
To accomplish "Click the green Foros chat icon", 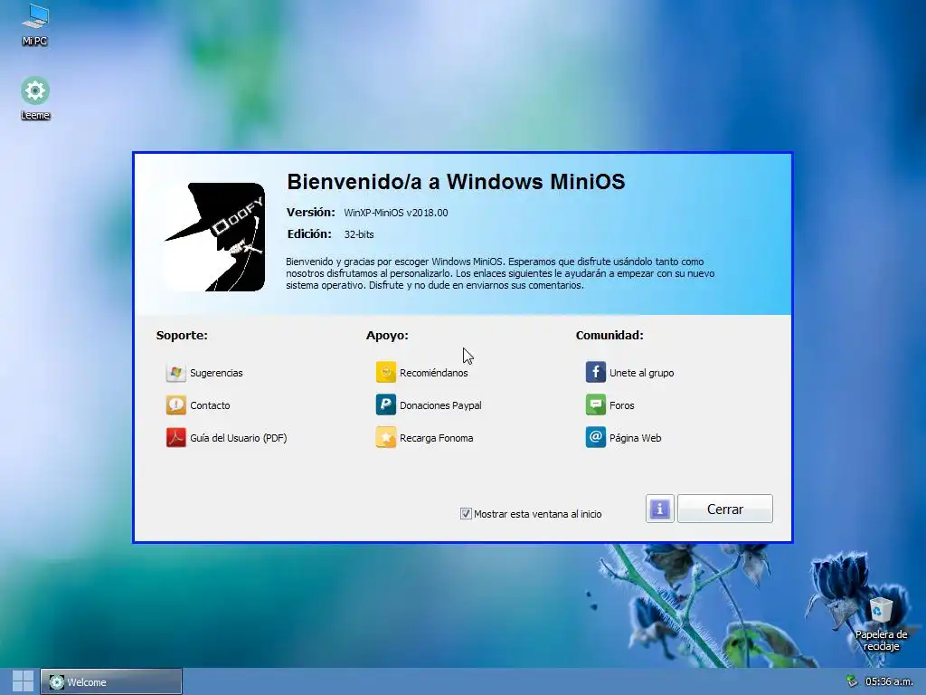I will click(595, 405).
